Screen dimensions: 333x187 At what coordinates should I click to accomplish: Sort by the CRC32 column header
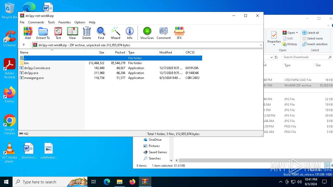click(193, 52)
